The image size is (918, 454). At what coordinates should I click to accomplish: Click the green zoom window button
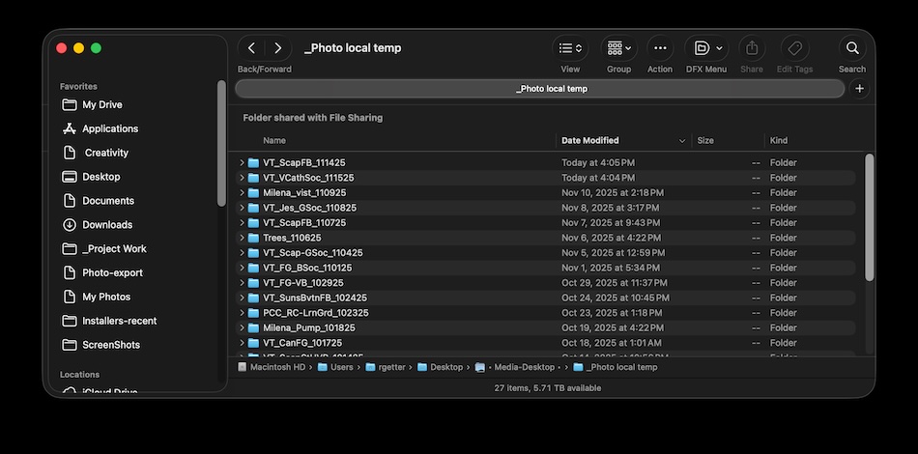96,48
